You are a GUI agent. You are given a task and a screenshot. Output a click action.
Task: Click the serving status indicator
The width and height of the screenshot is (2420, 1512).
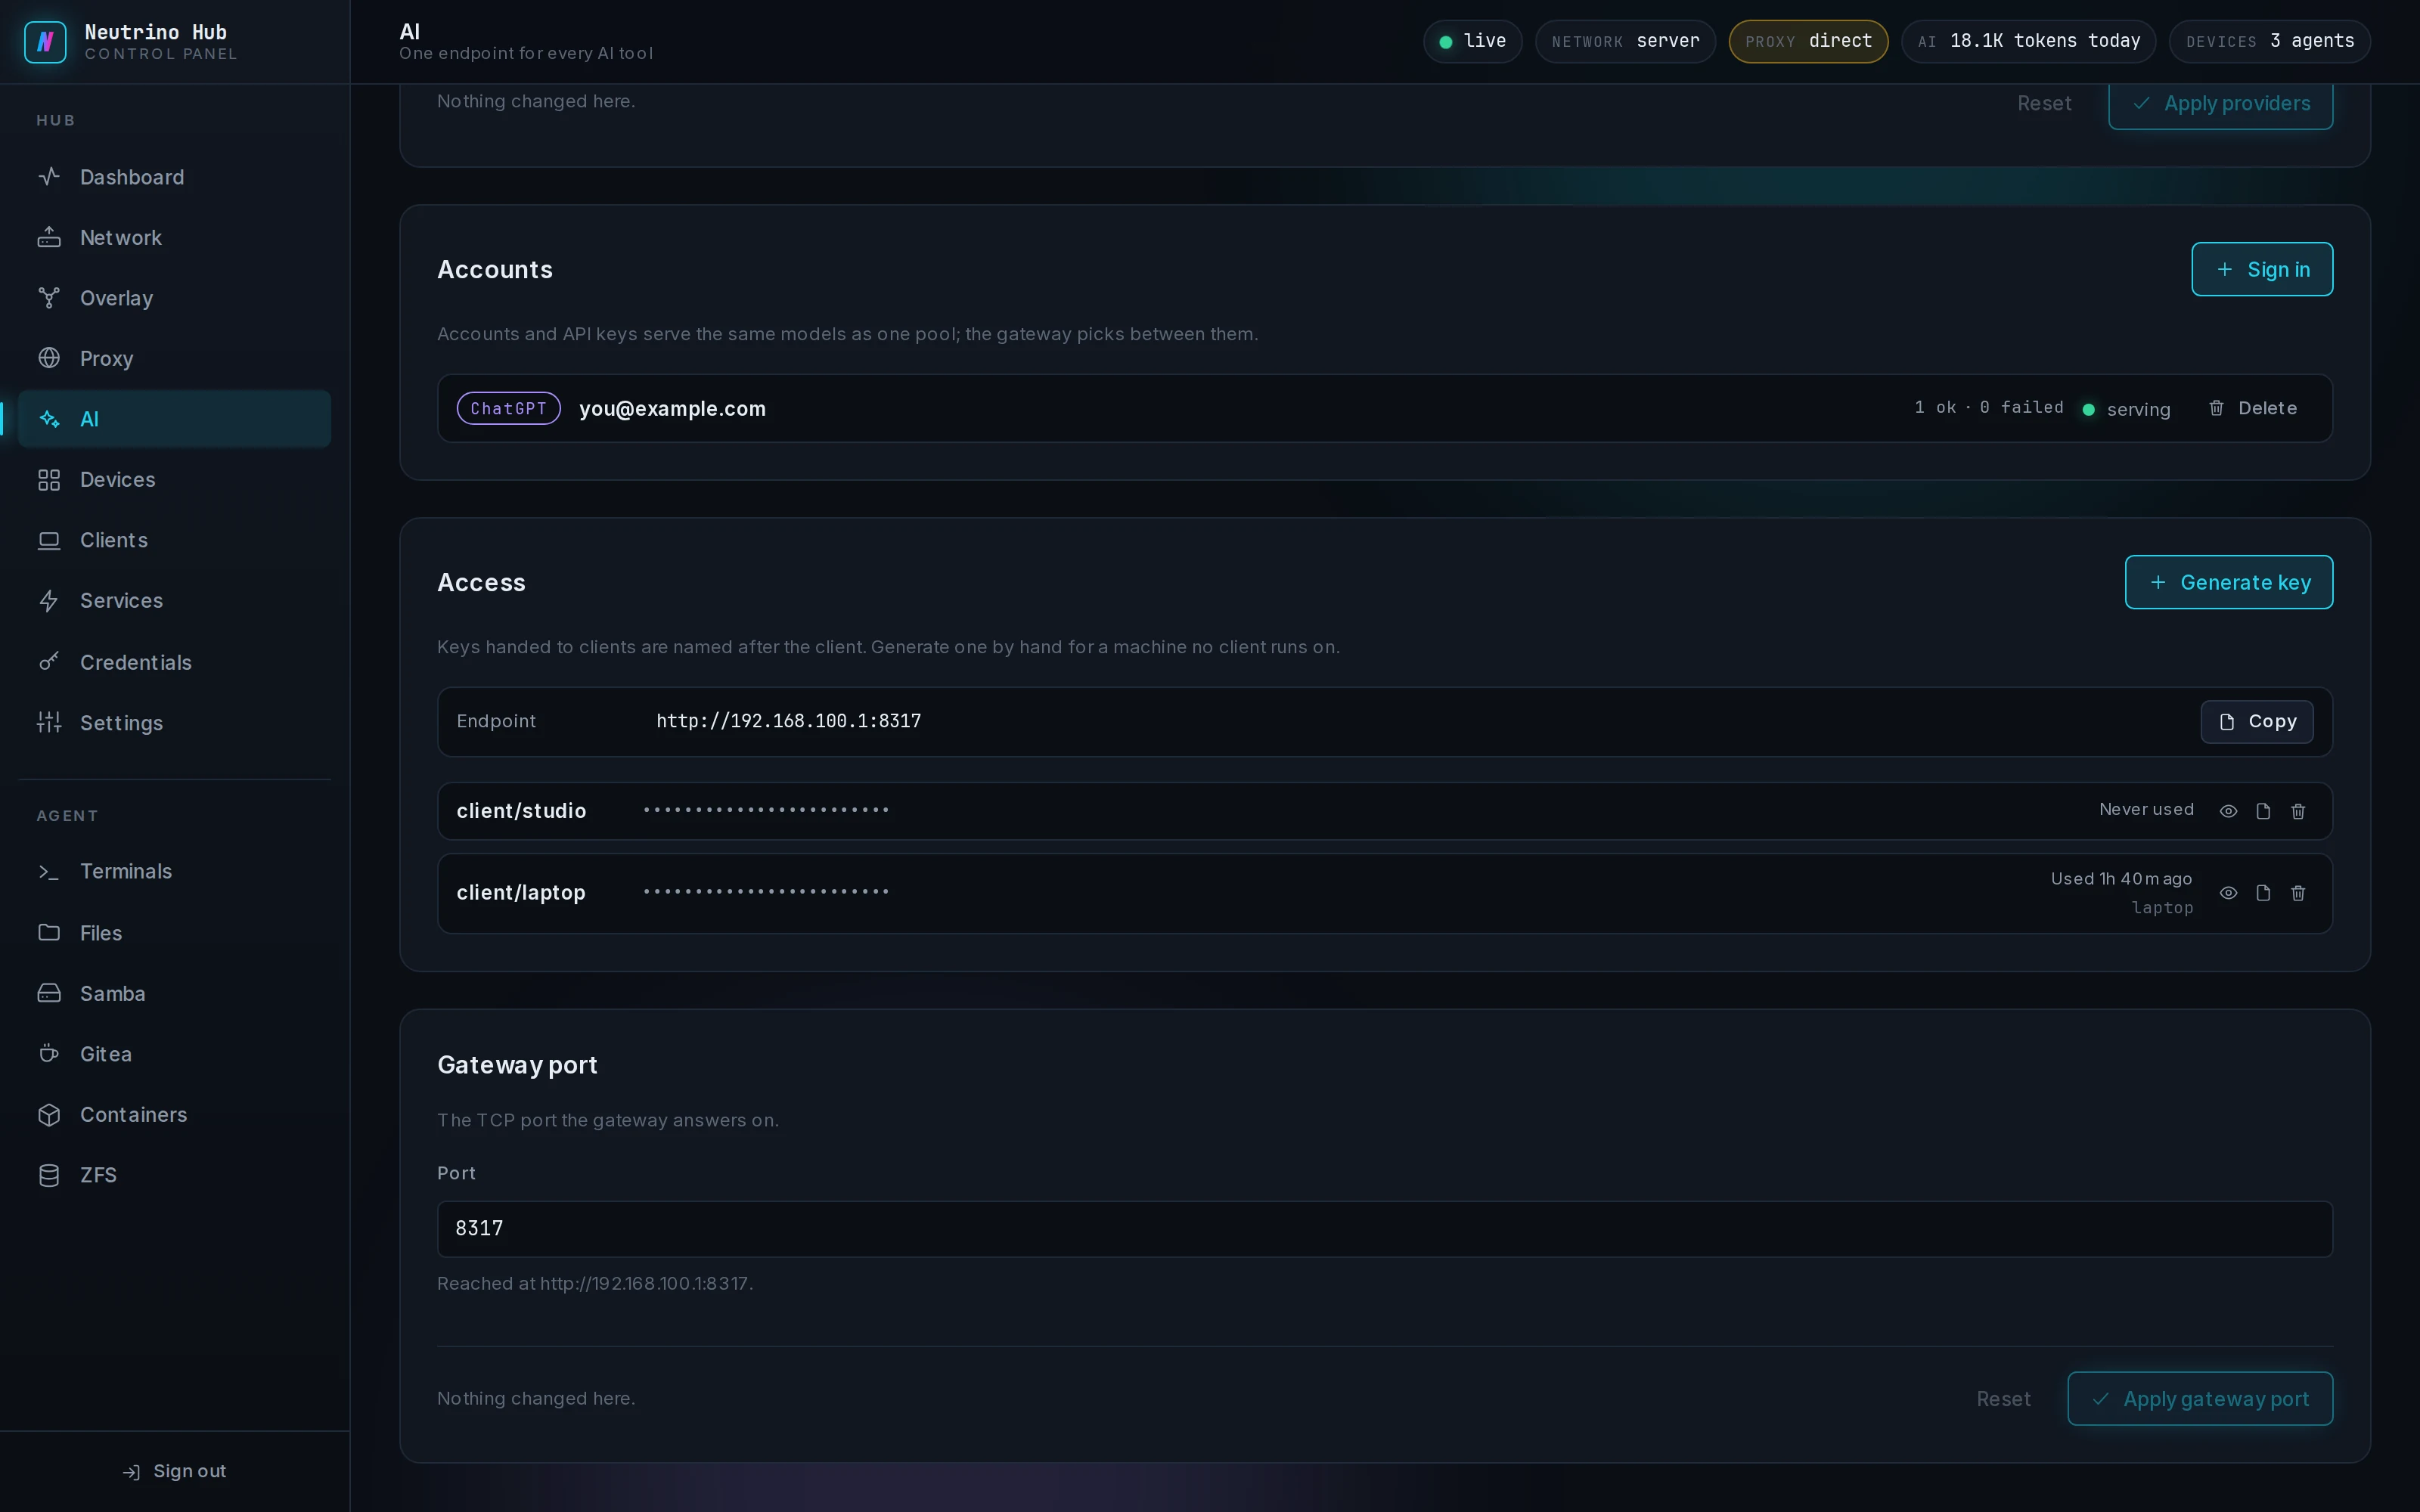[2126, 409]
